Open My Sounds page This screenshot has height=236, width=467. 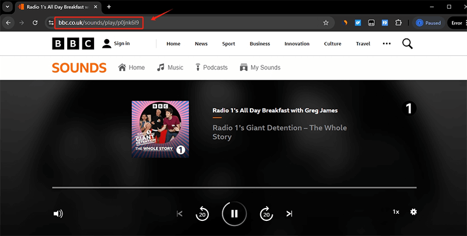click(260, 68)
